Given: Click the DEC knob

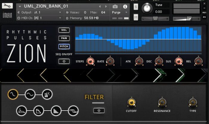Looking at the screenshot, I should (159, 61).
